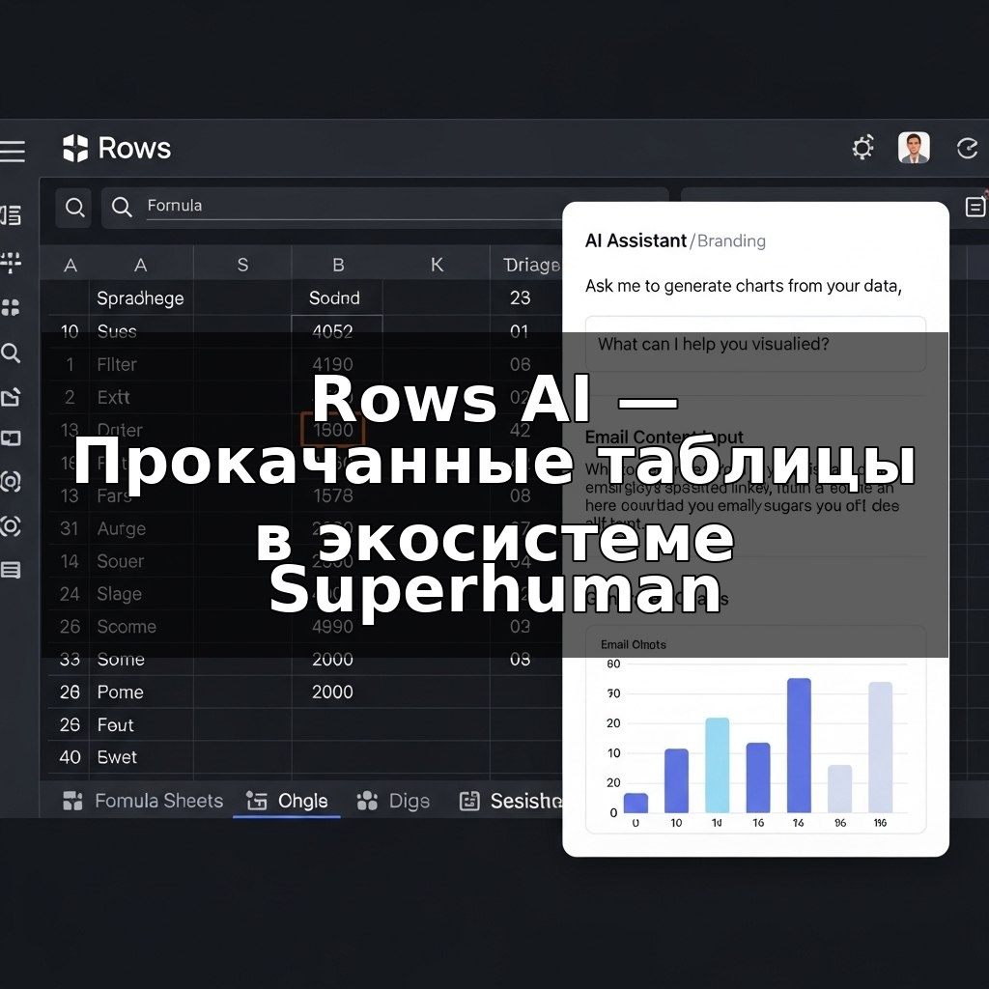Click the 'What can I help you visualied?' field

pyautogui.click(x=755, y=345)
